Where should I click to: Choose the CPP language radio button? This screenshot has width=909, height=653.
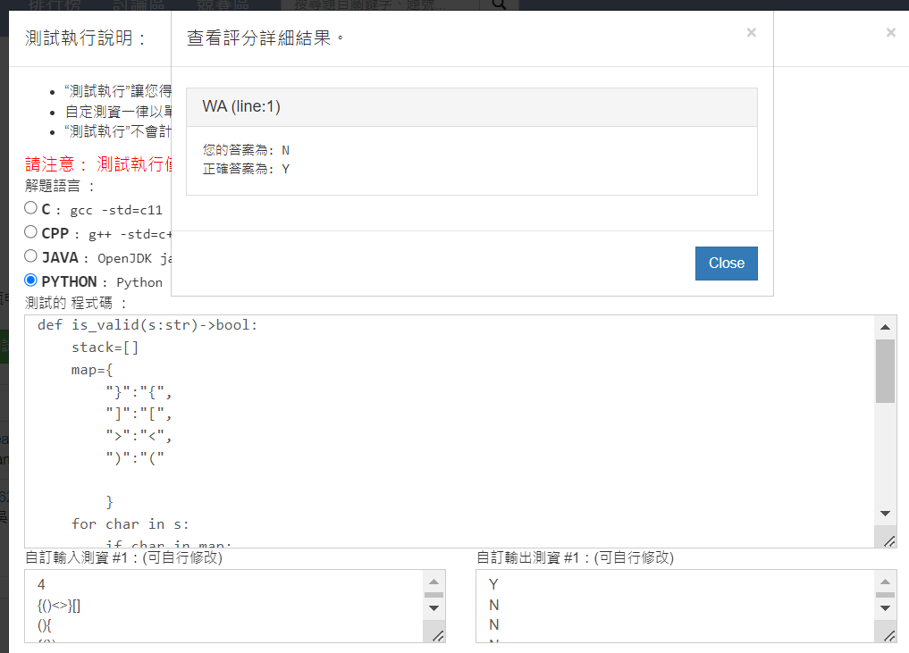(31, 233)
